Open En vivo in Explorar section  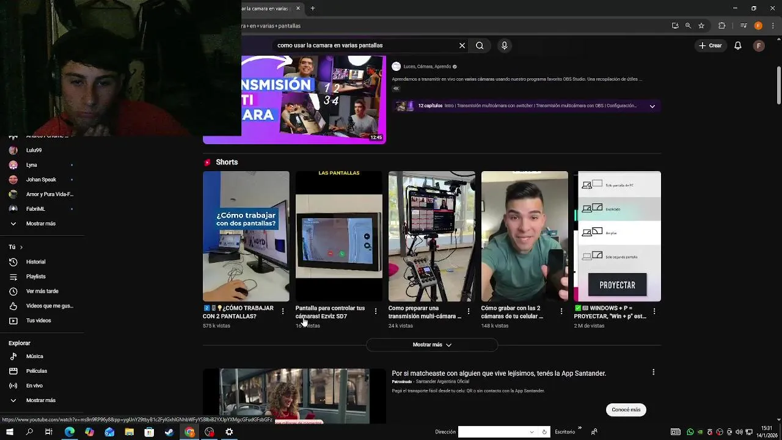click(34, 386)
